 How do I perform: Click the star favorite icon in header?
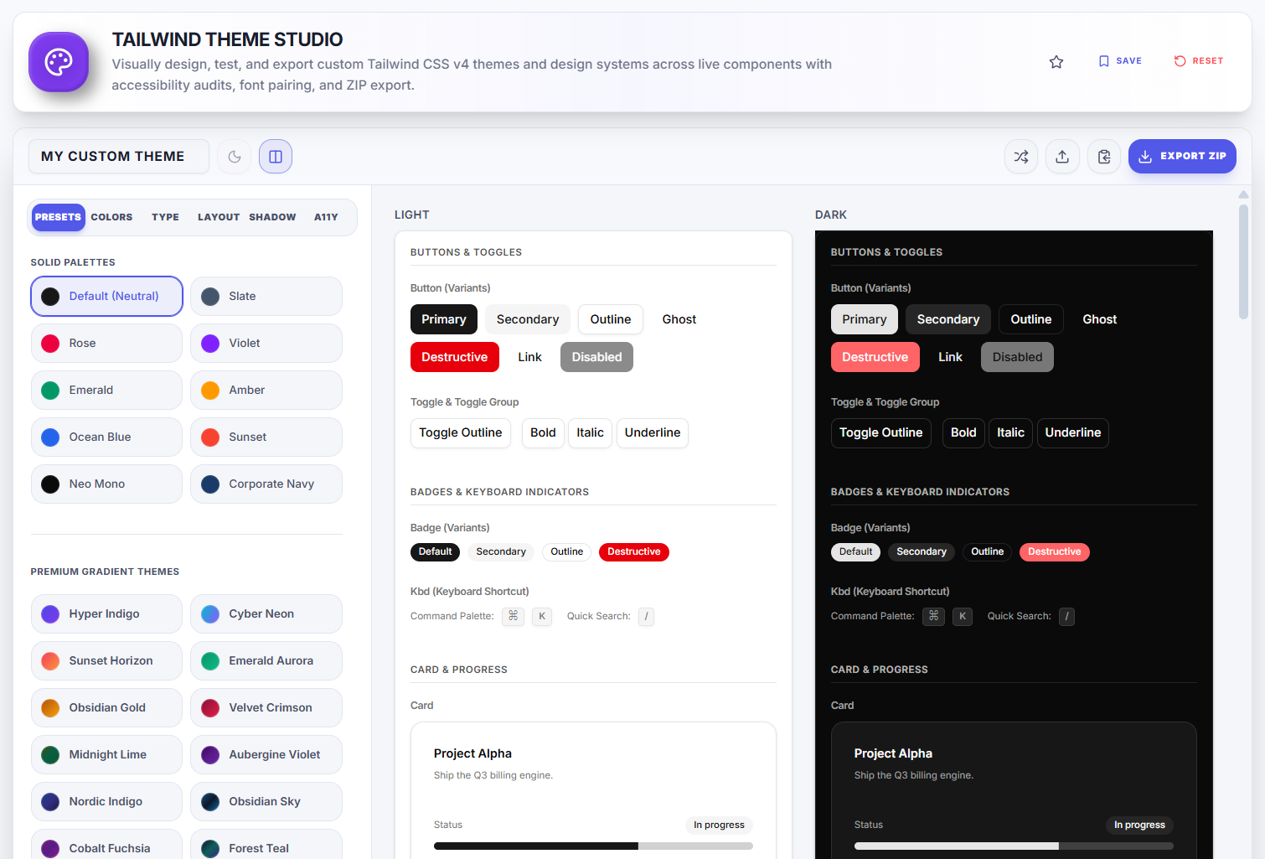tap(1056, 61)
